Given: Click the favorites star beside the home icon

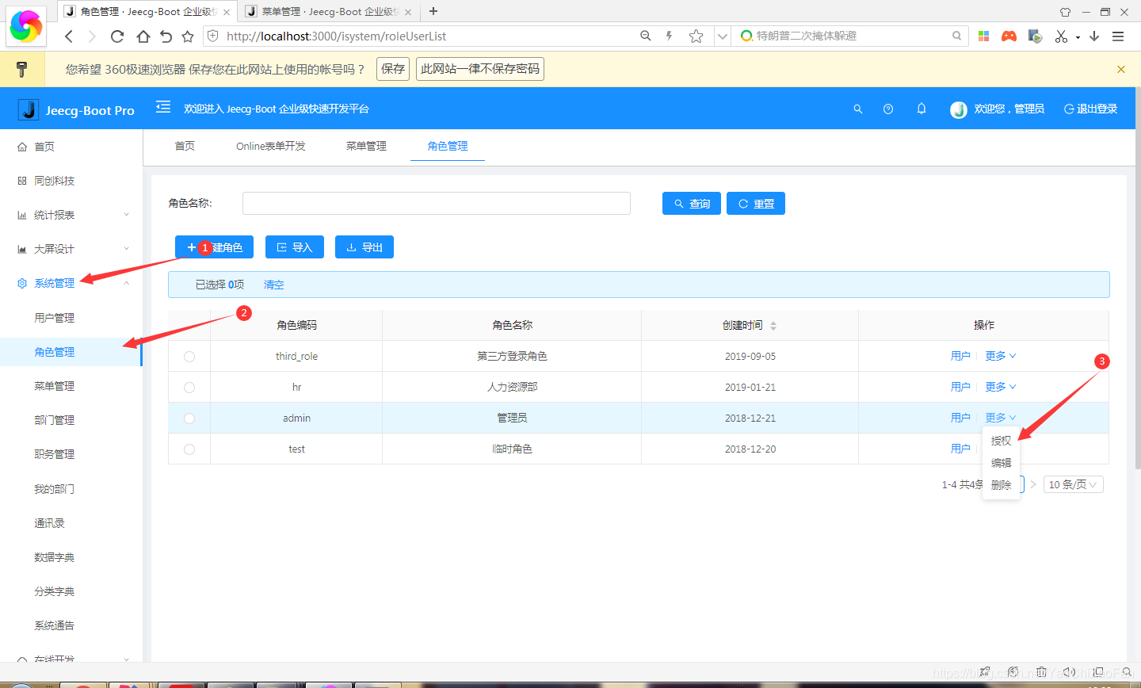Looking at the screenshot, I should click(x=188, y=36).
